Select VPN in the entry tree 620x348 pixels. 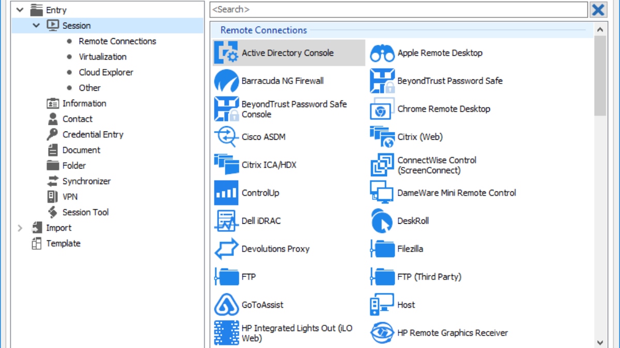pyautogui.click(x=70, y=196)
